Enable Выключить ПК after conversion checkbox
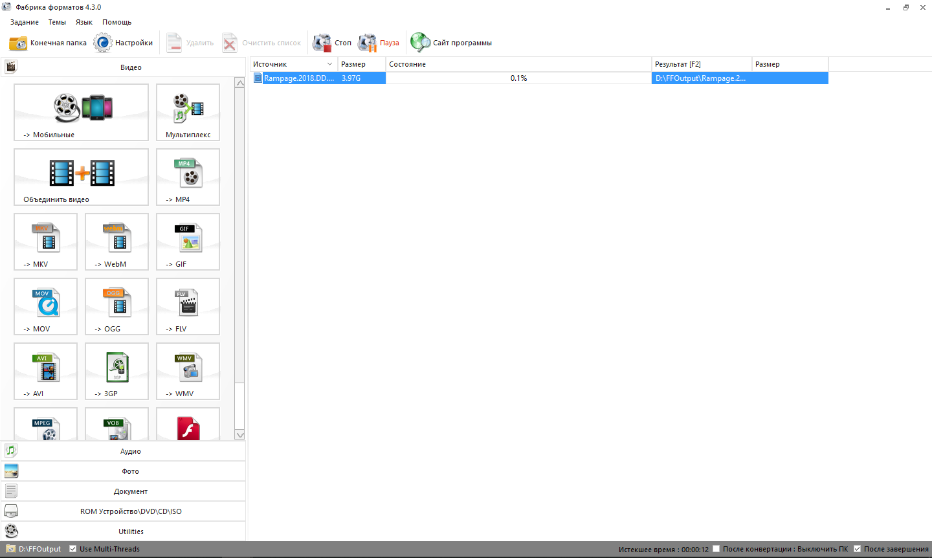This screenshot has height=558, width=932. click(716, 549)
